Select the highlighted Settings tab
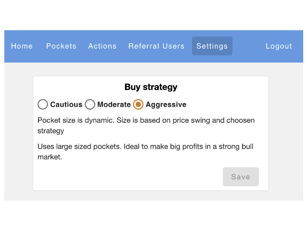 tap(212, 46)
